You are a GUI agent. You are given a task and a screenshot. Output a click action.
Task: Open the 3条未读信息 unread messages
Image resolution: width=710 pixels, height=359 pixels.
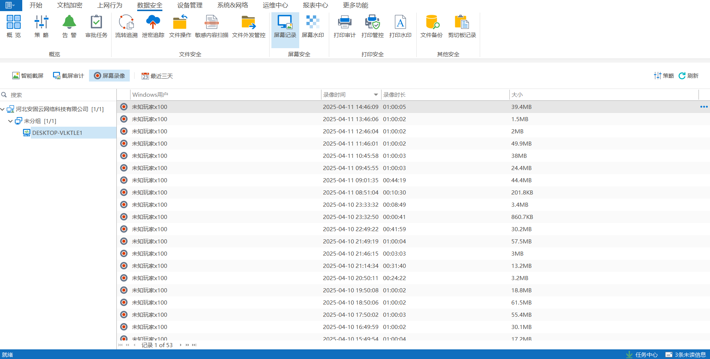686,355
